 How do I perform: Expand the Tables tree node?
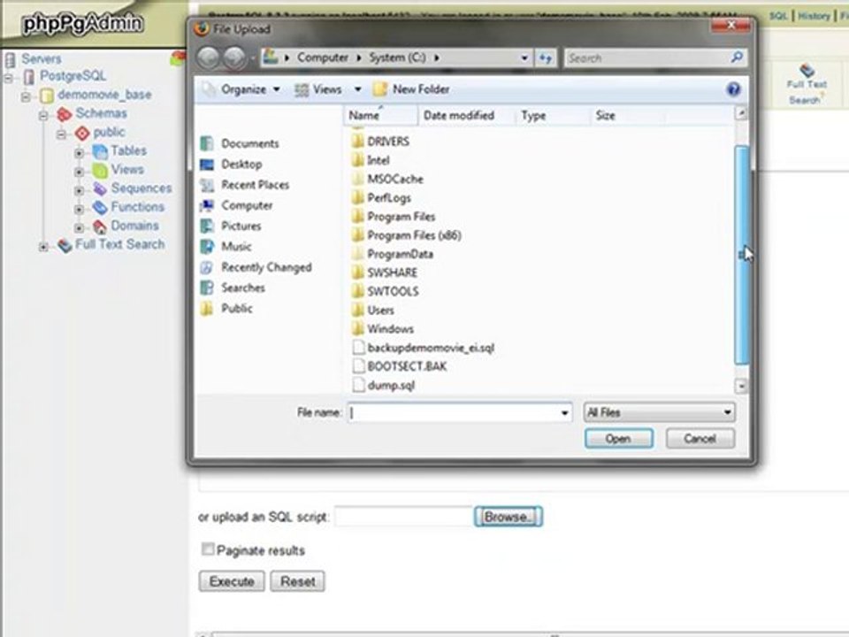(79, 153)
